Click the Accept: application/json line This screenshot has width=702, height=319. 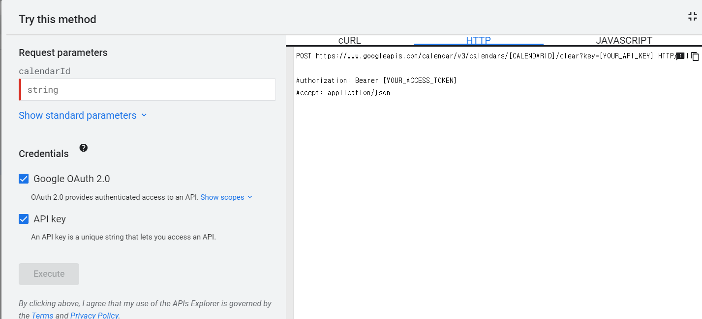pos(343,92)
